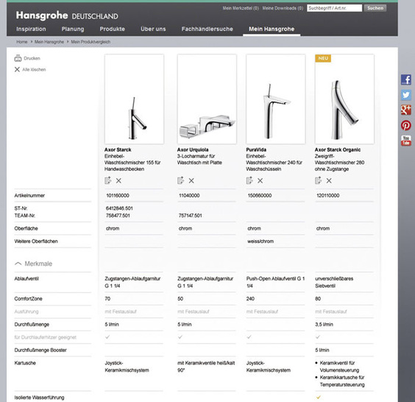Add Axor Urquiola to Merkzettel icon
The height and width of the screenshot is (402, 415).
[x=180, y=180]
